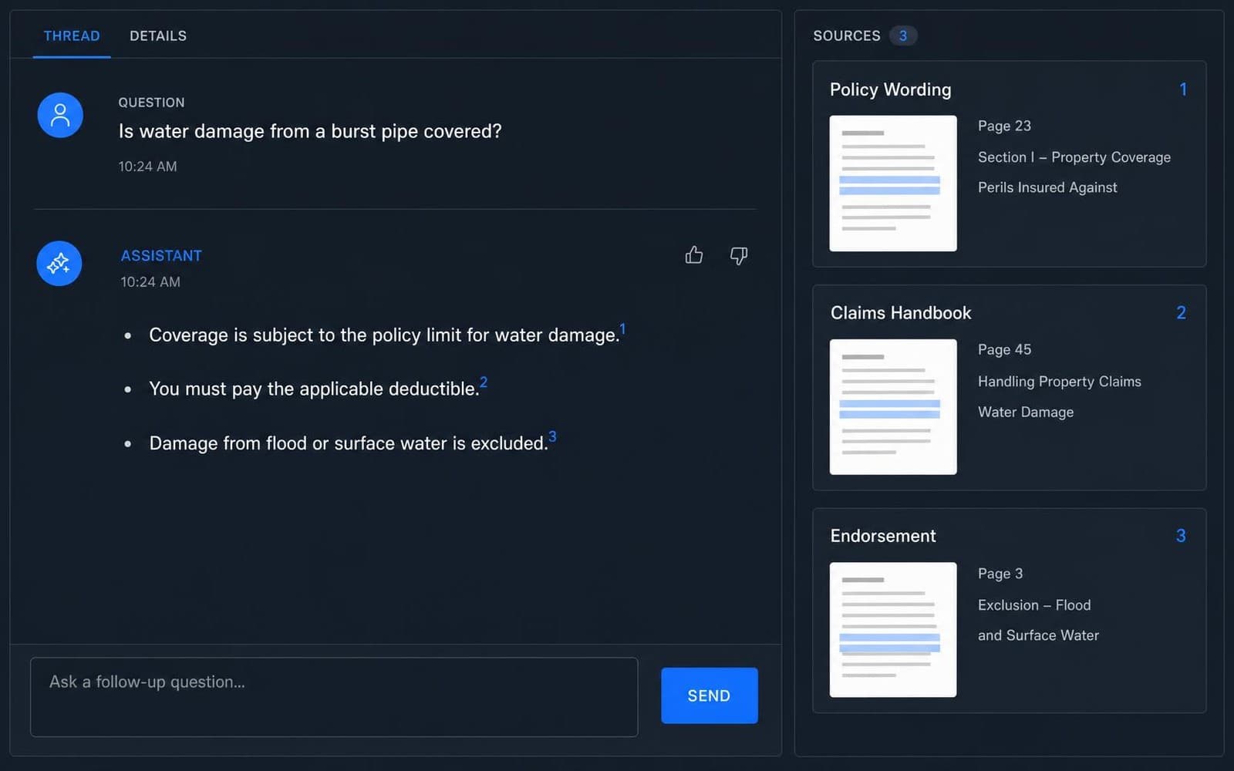Viewport: 1234px width, 771px height.
Task: Click the Sources panel heading
Action: tap(847, 35)
